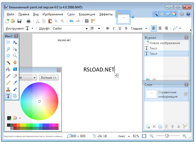Select the Zoom magnifier tool
The image size is (196, 145).
tap(15, 55)
